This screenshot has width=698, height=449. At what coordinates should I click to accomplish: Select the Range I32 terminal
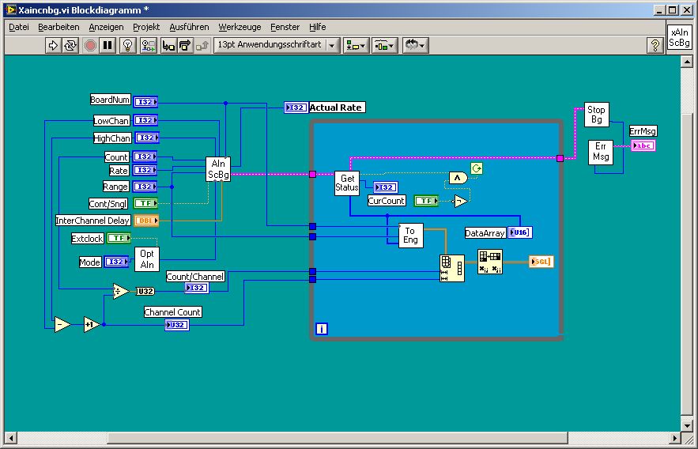[x=145, y=187]
